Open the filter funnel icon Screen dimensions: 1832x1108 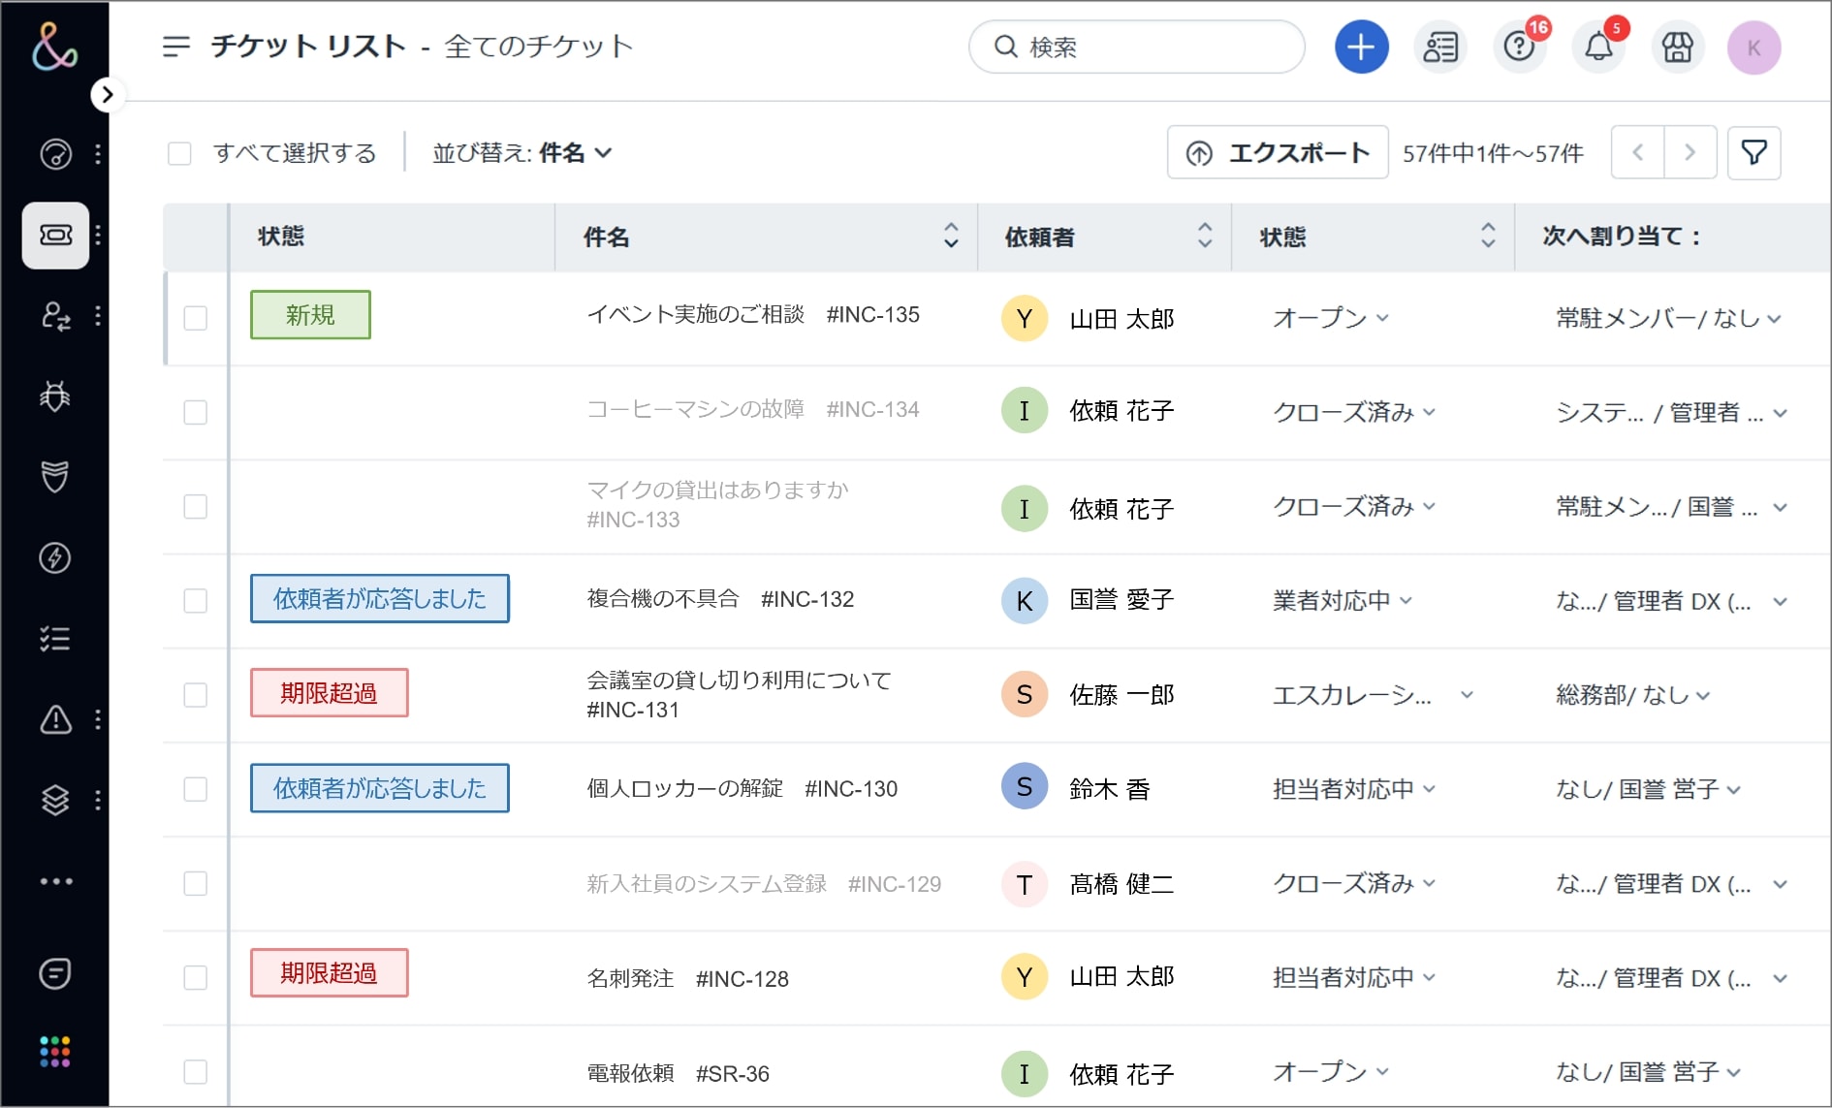point(1753,152)
